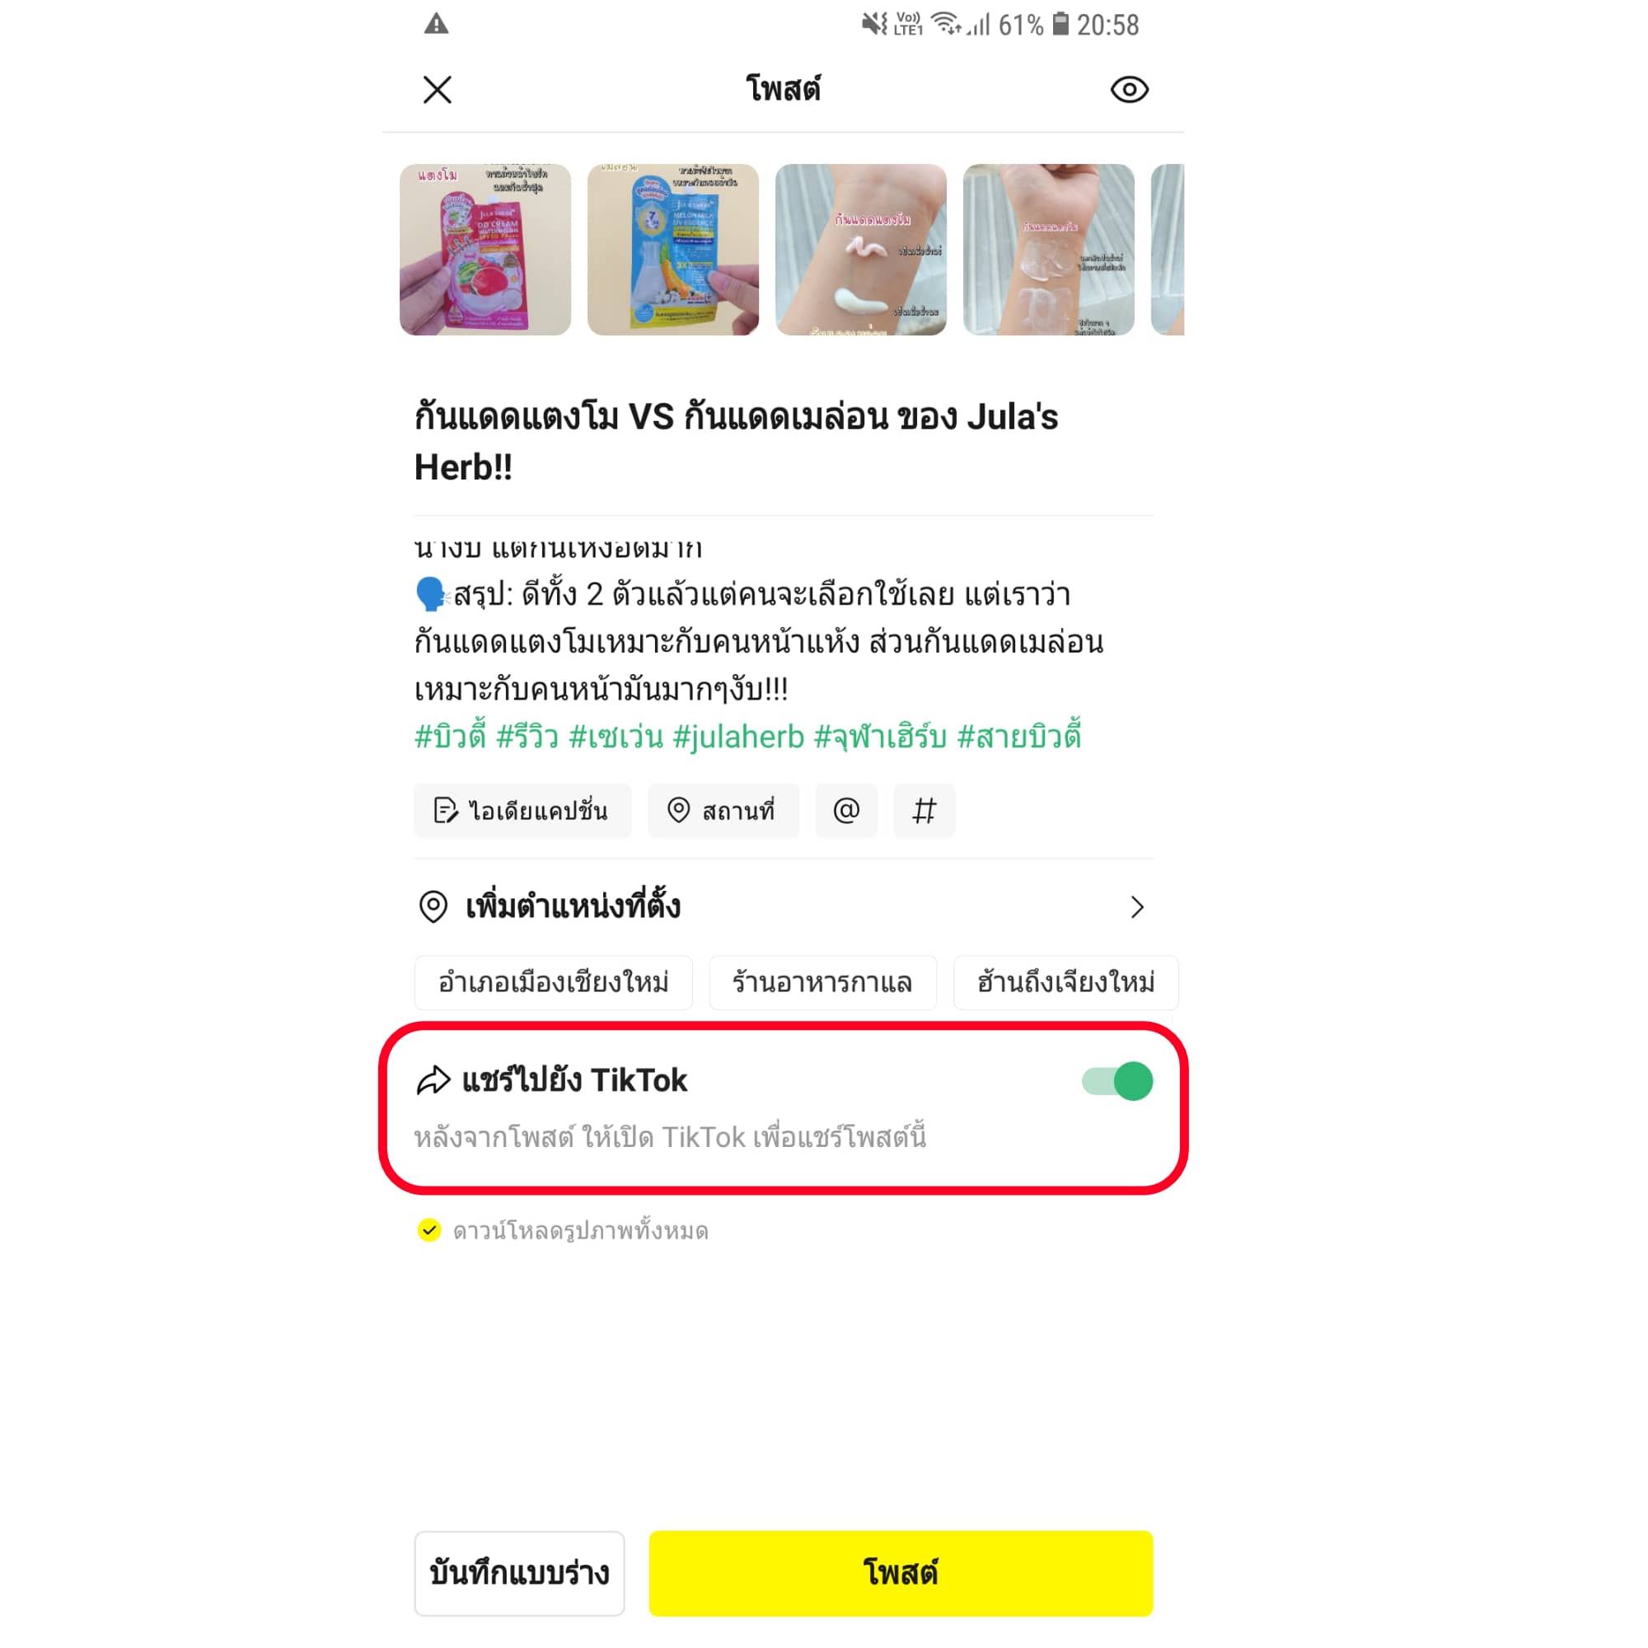Select the blue melon sunscreen packet thumbnail
1648x1648 pixels.
672,249
